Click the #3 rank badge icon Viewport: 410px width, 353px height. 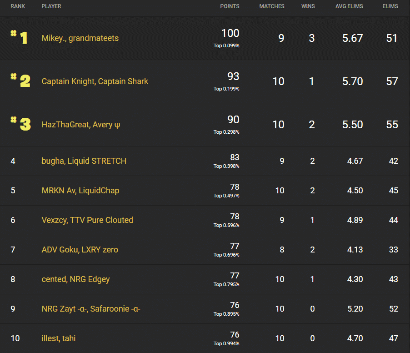click(20, 124)
